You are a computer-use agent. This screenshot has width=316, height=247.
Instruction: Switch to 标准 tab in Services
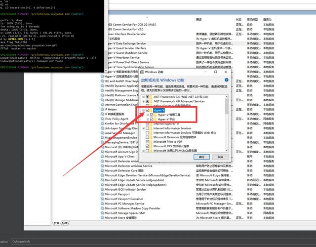click(65, 223)
